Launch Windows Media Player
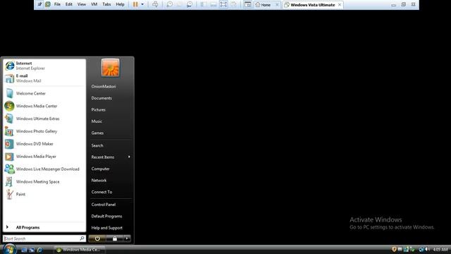The width and height of the screenshot is (451, 254). [x=44, y=157]
